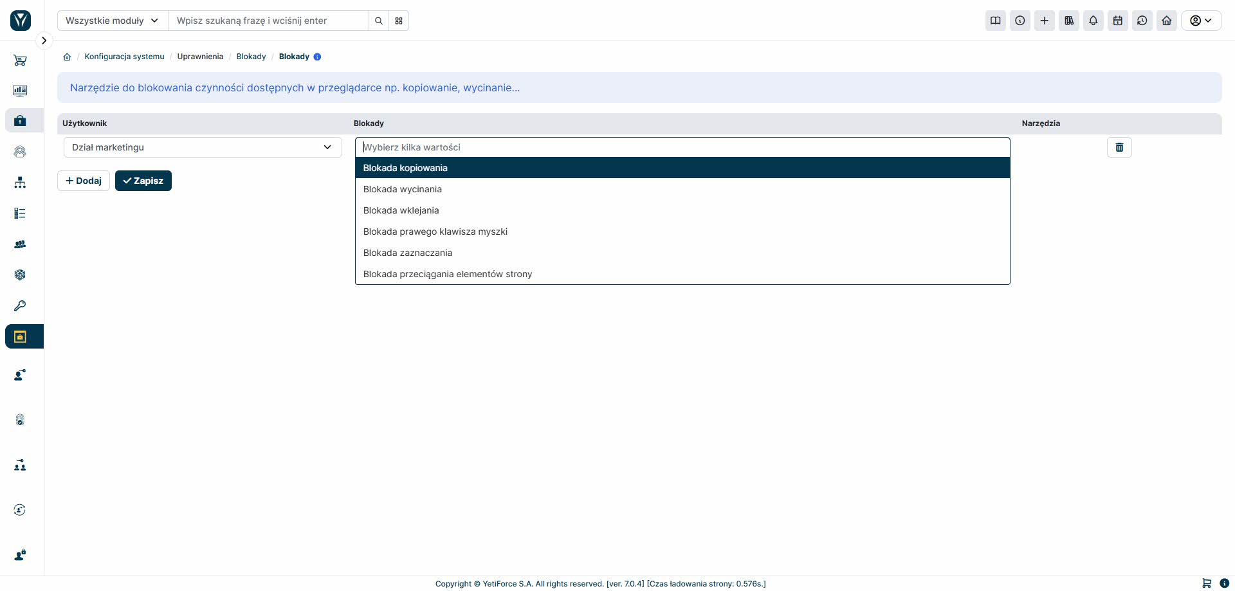The image size is (1235, 591).
Task: Click the 'Narzędzia' column header
Action: click(x=1041, y=123)
